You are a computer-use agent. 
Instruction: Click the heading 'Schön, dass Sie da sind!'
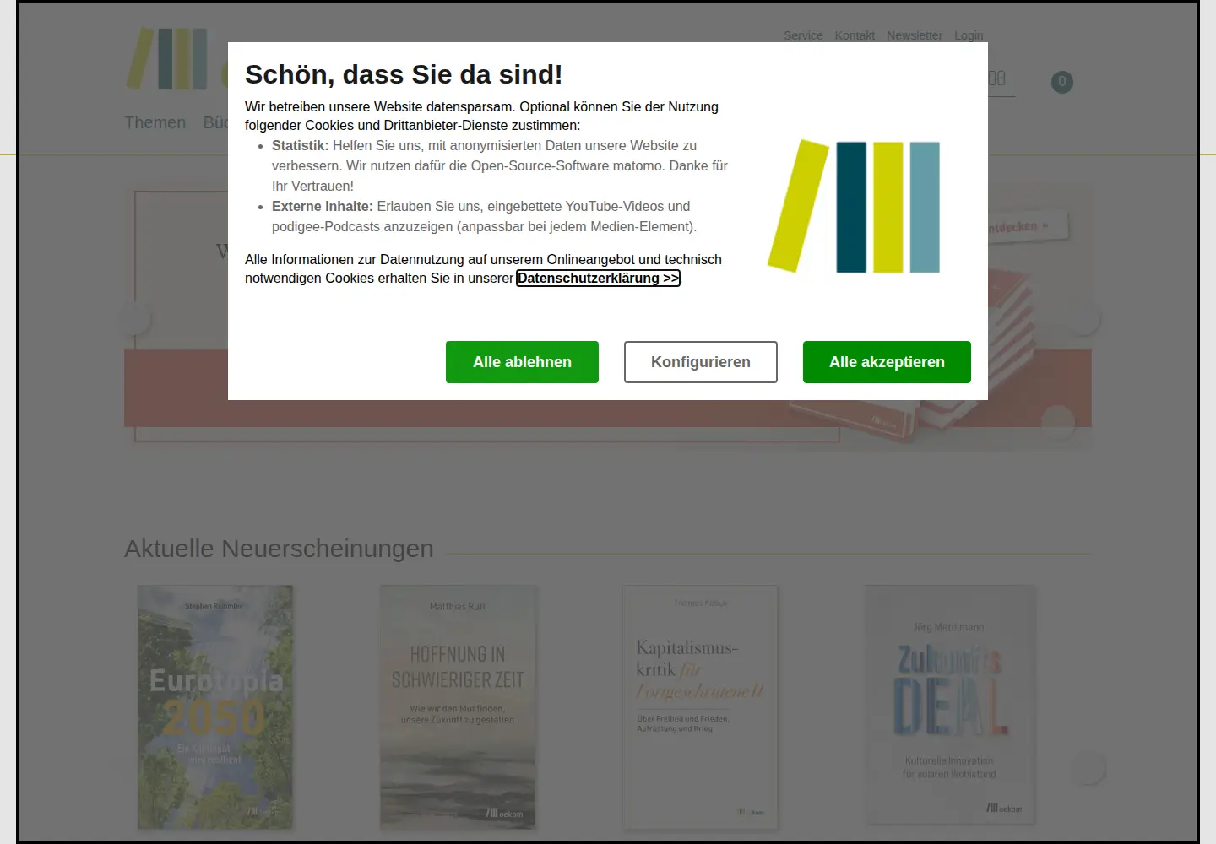(x=404, y=74)
